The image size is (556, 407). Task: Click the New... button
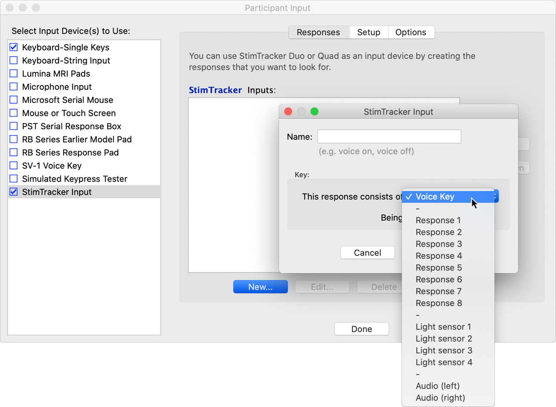(260, 287)
